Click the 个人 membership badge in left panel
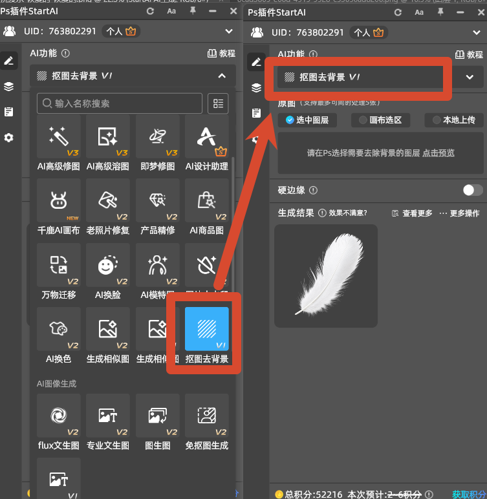This screenshot has height=499, width=487. pos(121,31)
